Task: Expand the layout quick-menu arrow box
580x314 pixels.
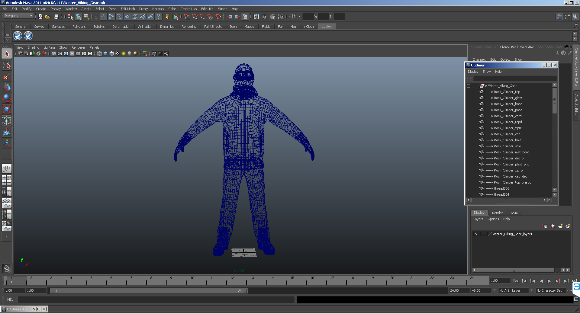Action: pyautogui.click(x=6, y=236)
